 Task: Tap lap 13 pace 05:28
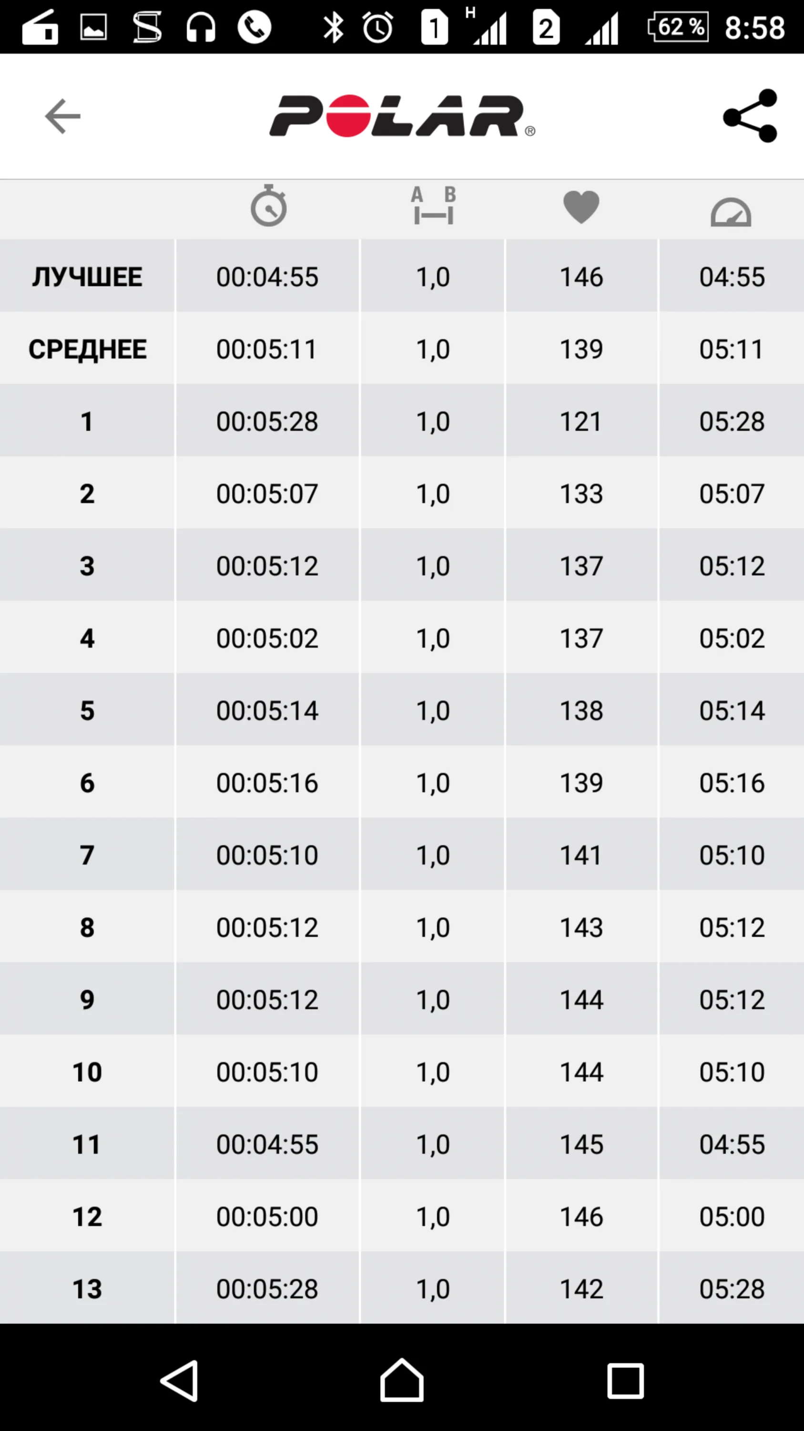tap(732, 1289)
